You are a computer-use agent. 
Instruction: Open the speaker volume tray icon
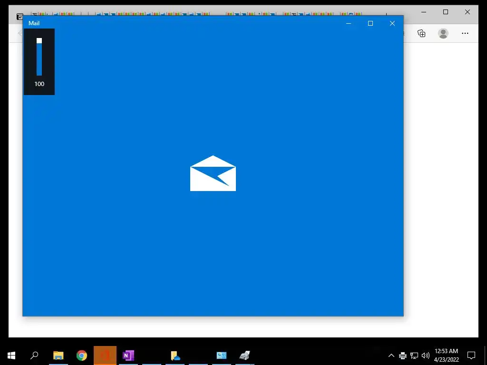[x=426, y=355]
